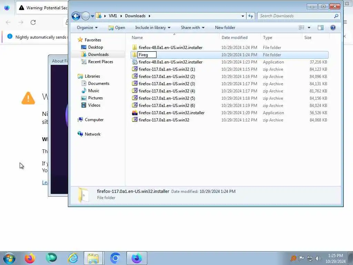Open the Share with menu

[x=192, y=28]
